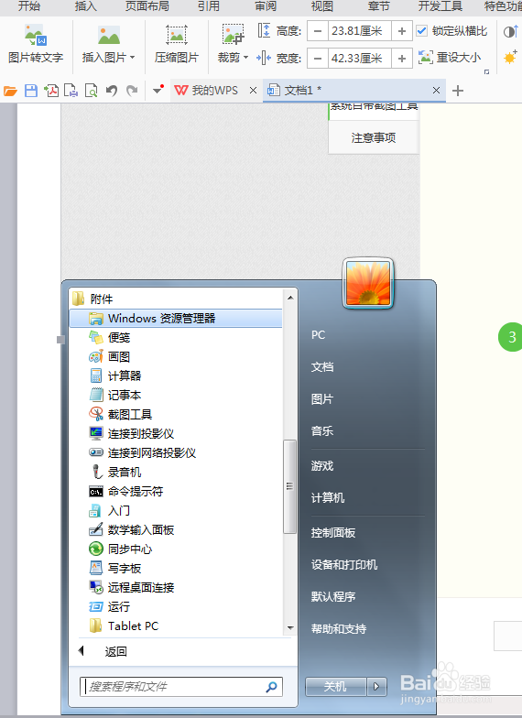Click the export to PDF icon

[51, 91]
